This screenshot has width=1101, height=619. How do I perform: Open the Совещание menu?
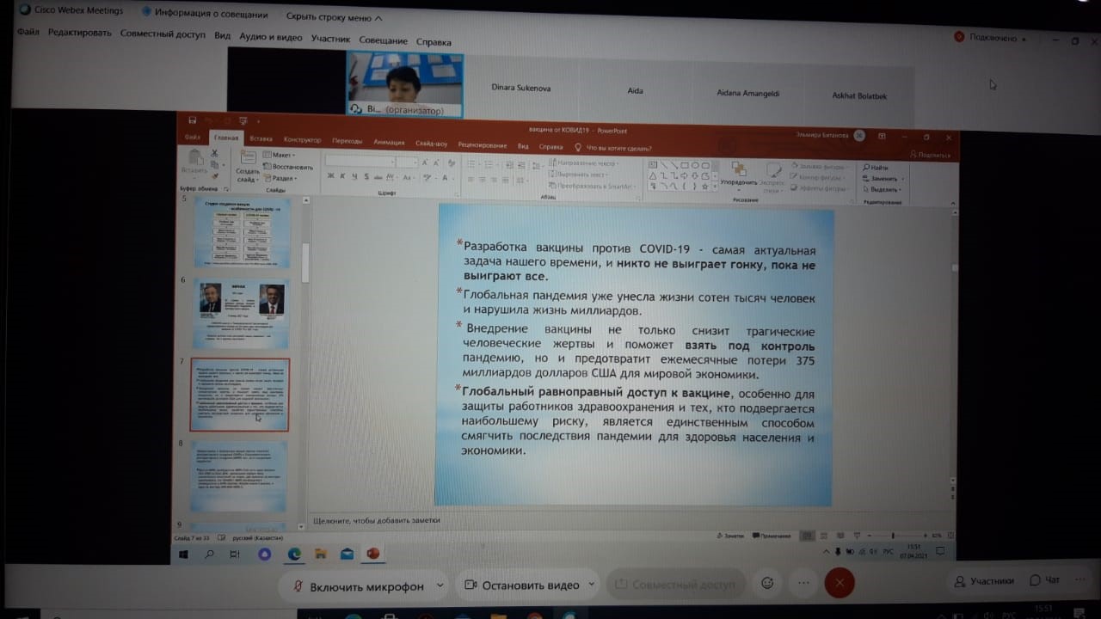point(383,40)
